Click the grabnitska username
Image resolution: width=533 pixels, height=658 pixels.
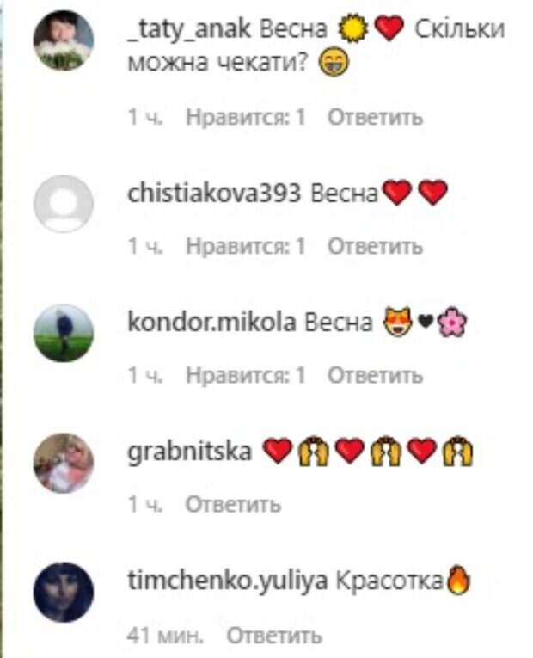coord(189,452)
